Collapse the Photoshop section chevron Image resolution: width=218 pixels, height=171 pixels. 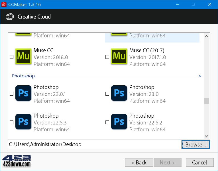coord(200,76)
